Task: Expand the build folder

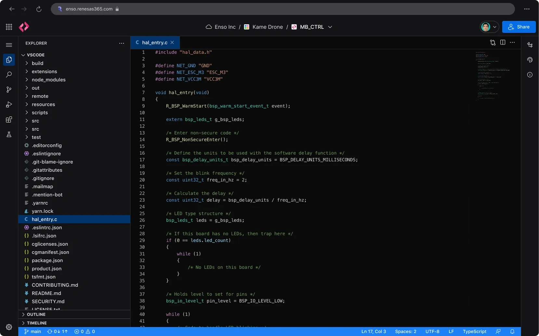Action: point(37,63)
